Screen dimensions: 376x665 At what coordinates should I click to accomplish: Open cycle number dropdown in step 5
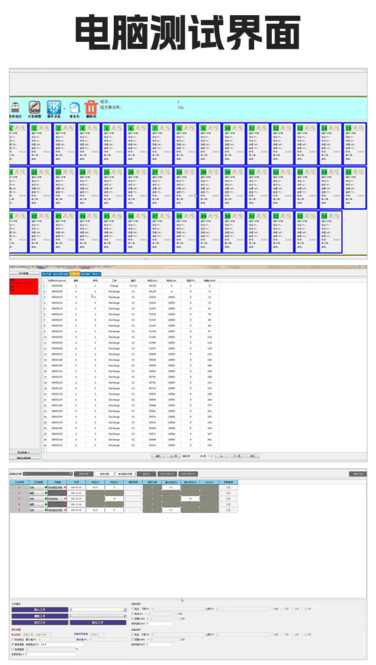(133, 510)
